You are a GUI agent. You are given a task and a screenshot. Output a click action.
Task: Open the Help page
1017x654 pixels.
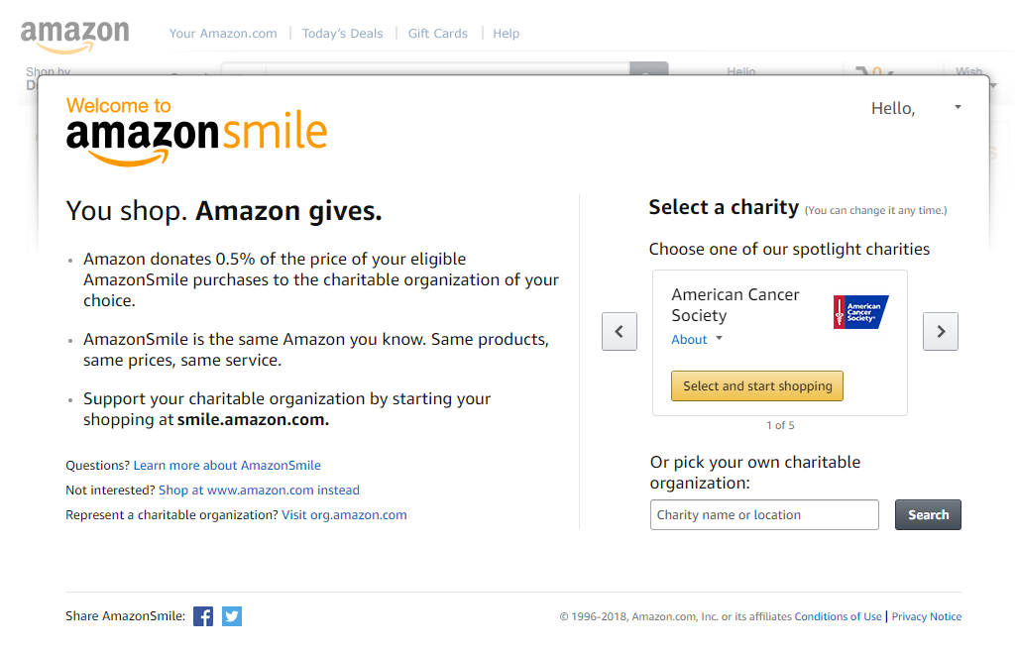point(506,34)
